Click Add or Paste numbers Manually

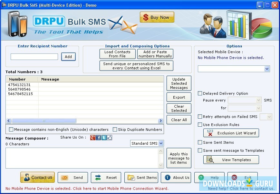click(155, 54)
